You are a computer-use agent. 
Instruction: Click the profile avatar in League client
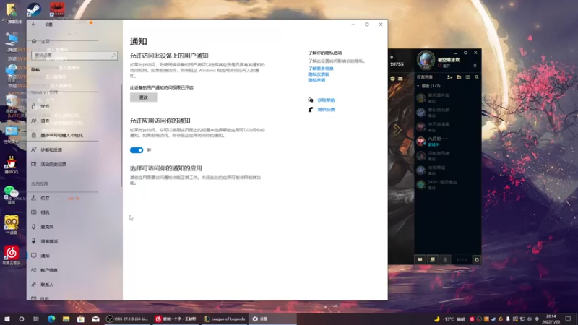tap(426, 60)
